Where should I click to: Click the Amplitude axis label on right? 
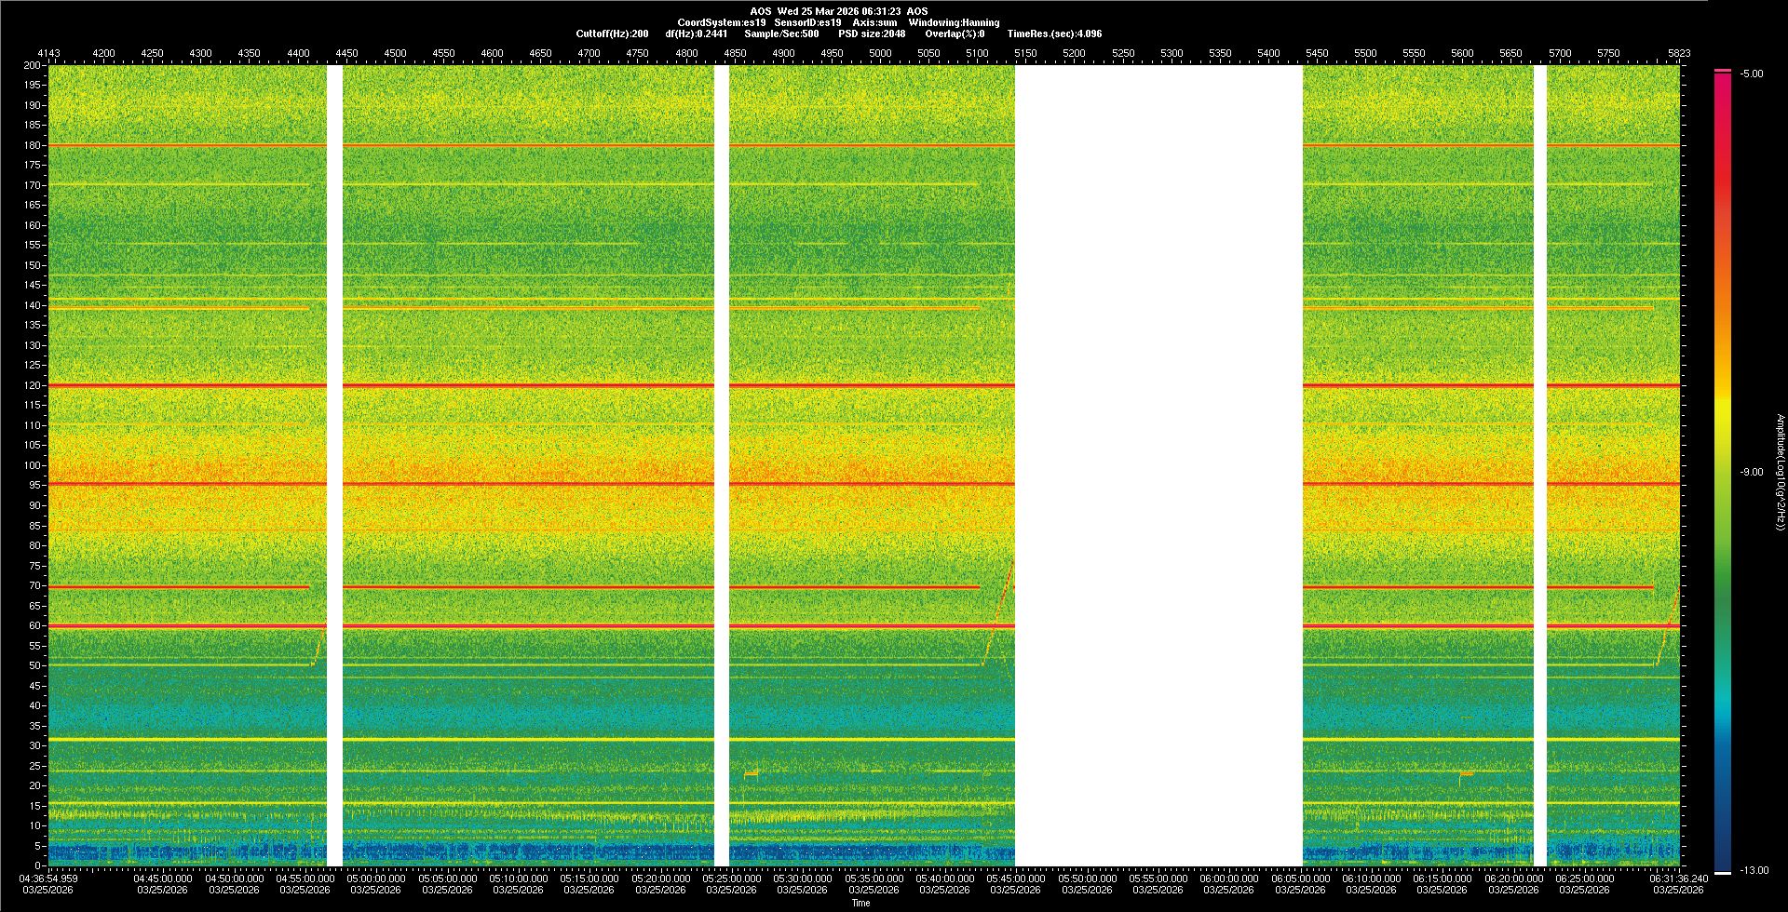1780,473
